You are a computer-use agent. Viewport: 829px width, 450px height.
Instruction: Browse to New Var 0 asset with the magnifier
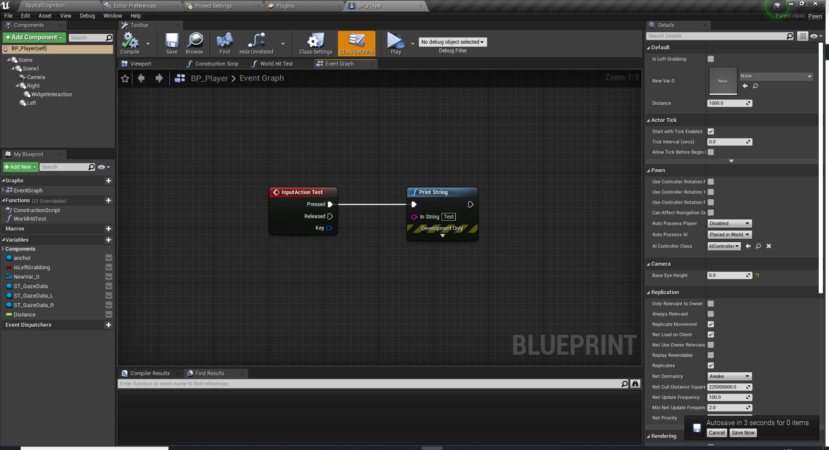(756, 86)
